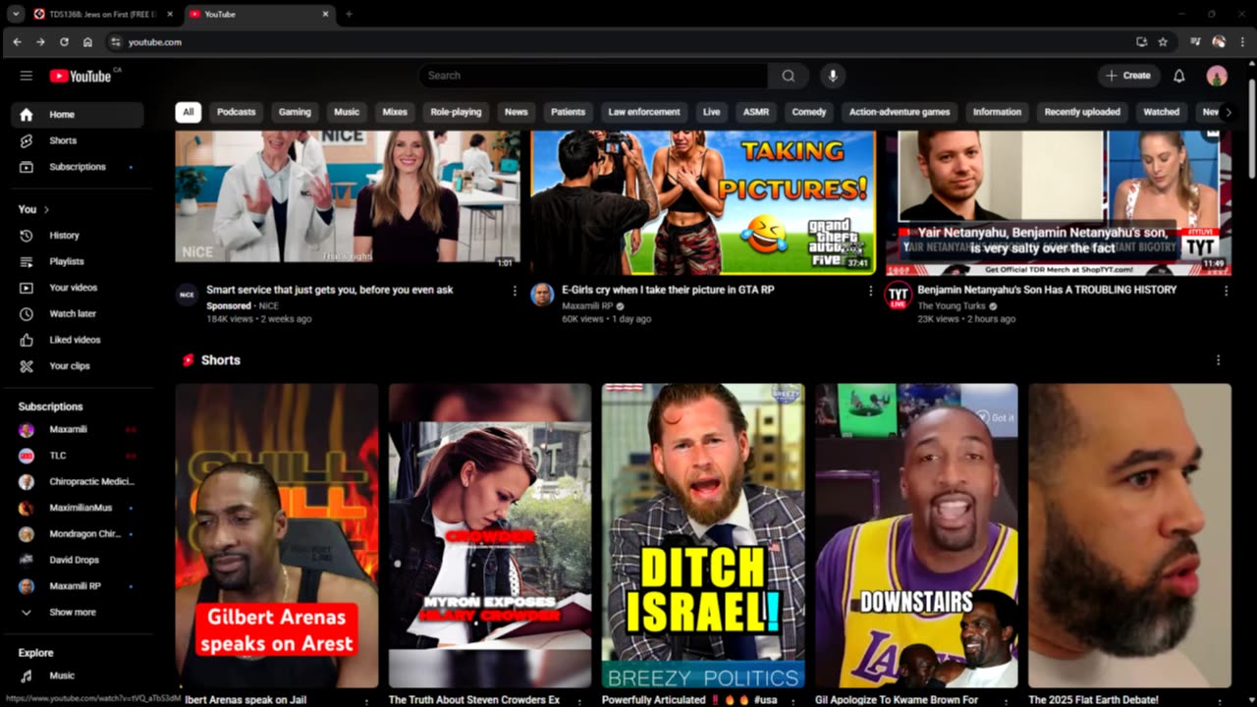Viewport: 1257px width, 707px height.
Task: Select the Music filter chip
Action: pos(347,112)
